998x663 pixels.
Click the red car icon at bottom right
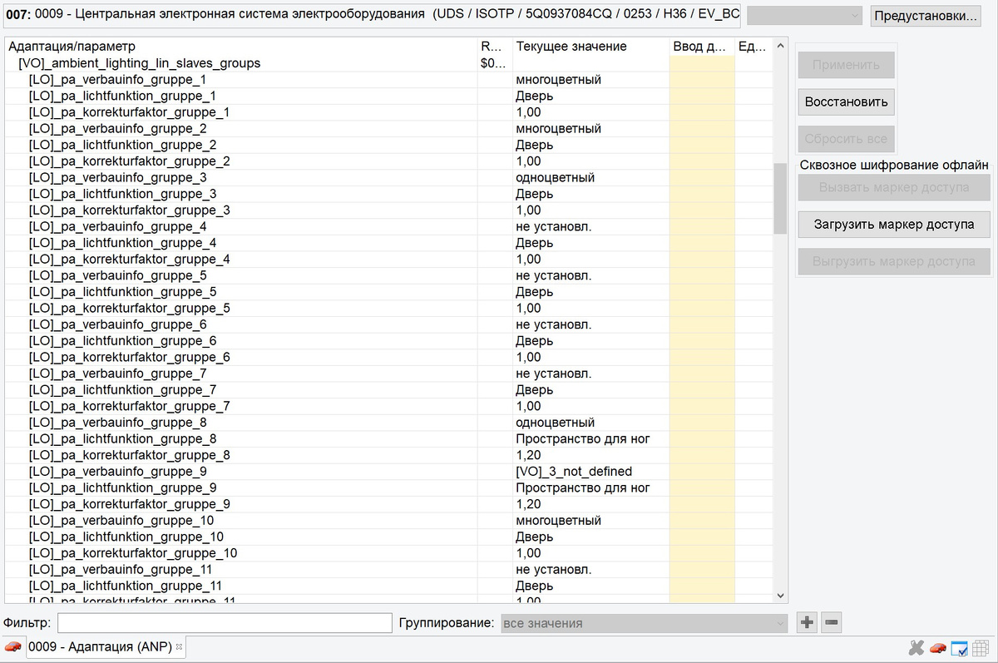938,647
